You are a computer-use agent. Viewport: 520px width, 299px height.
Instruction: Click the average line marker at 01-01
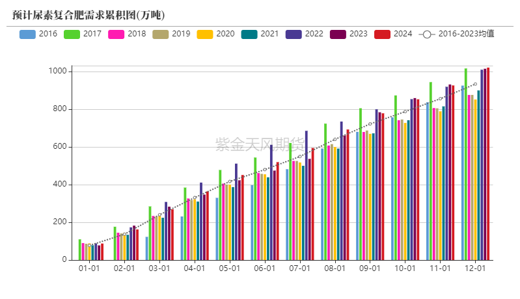pos(89,245)
